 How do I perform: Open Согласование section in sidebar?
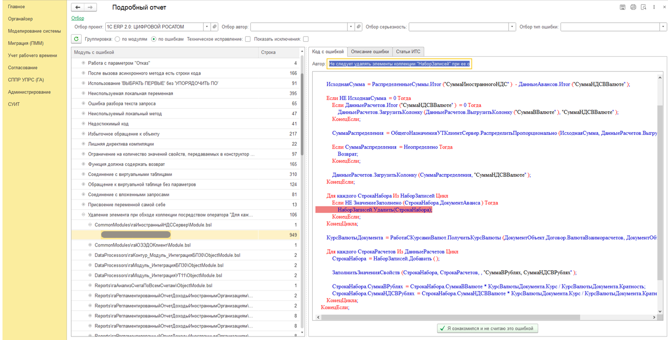[x=22, y=68]
